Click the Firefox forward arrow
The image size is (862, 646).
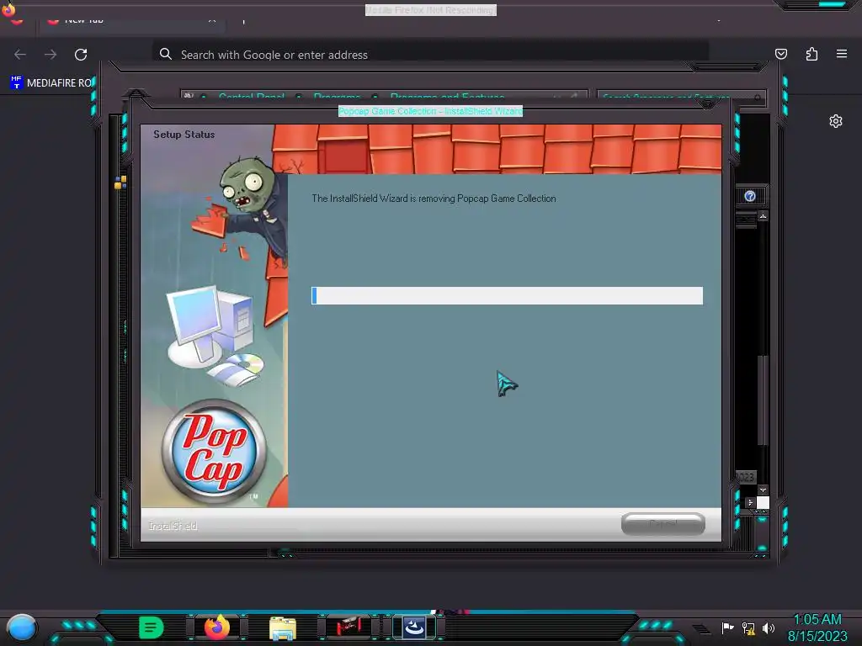pyautogui.click(x=51, y=55)
